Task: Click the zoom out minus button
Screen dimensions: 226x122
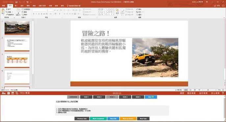Action: (203, 90)
